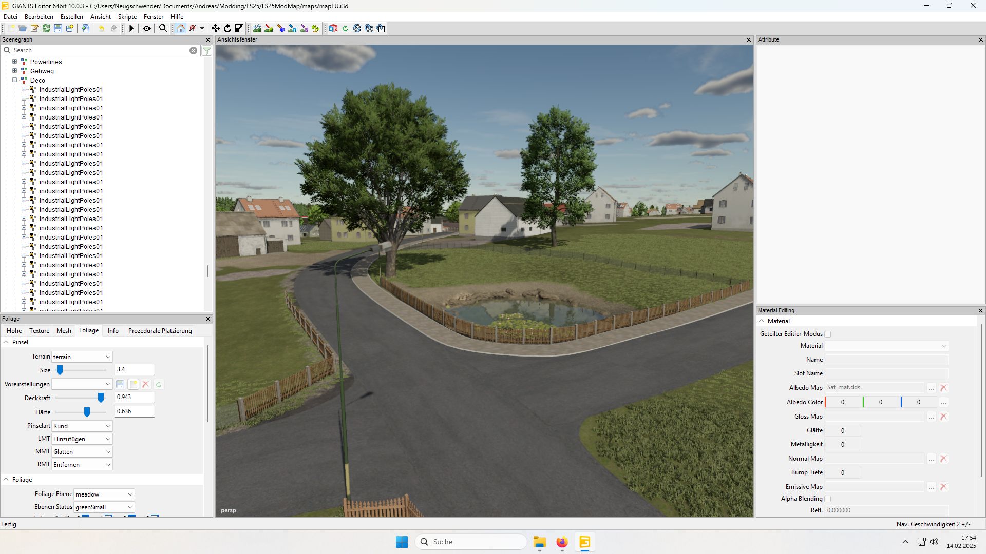Open the MMT dropdown showing Glätten
The height and width of the screenshot is (554, 986).
point(82,452)
